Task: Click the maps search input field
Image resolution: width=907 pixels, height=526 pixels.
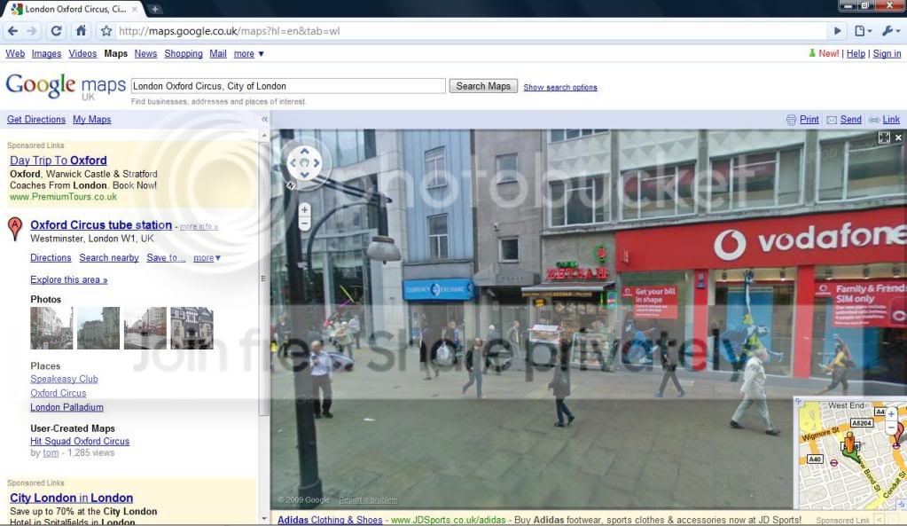Action: [288, 86]
